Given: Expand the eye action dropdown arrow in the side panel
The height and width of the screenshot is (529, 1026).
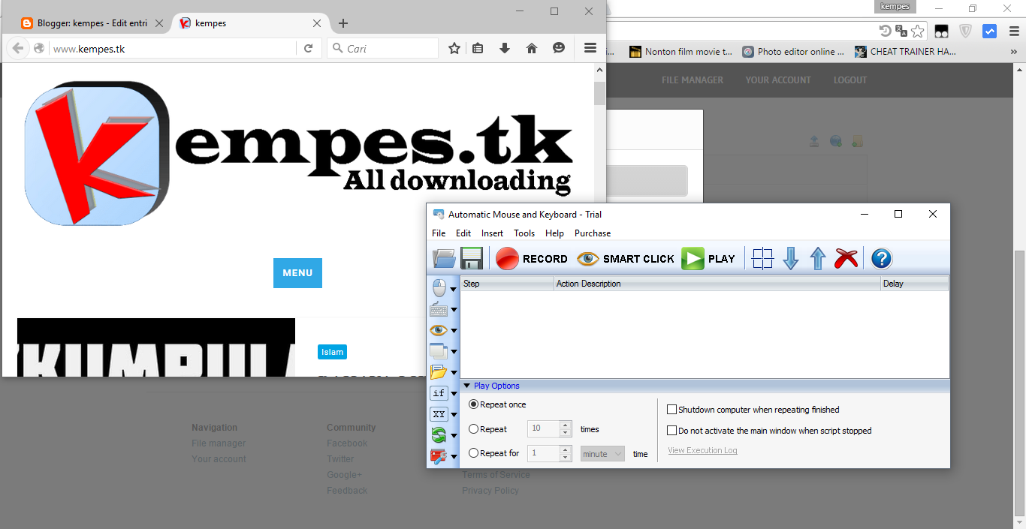Looking at the screenshot, I should tap(454, 331).
